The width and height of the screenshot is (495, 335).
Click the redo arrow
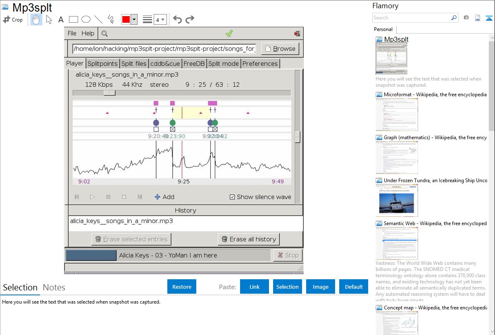point(190,19)
